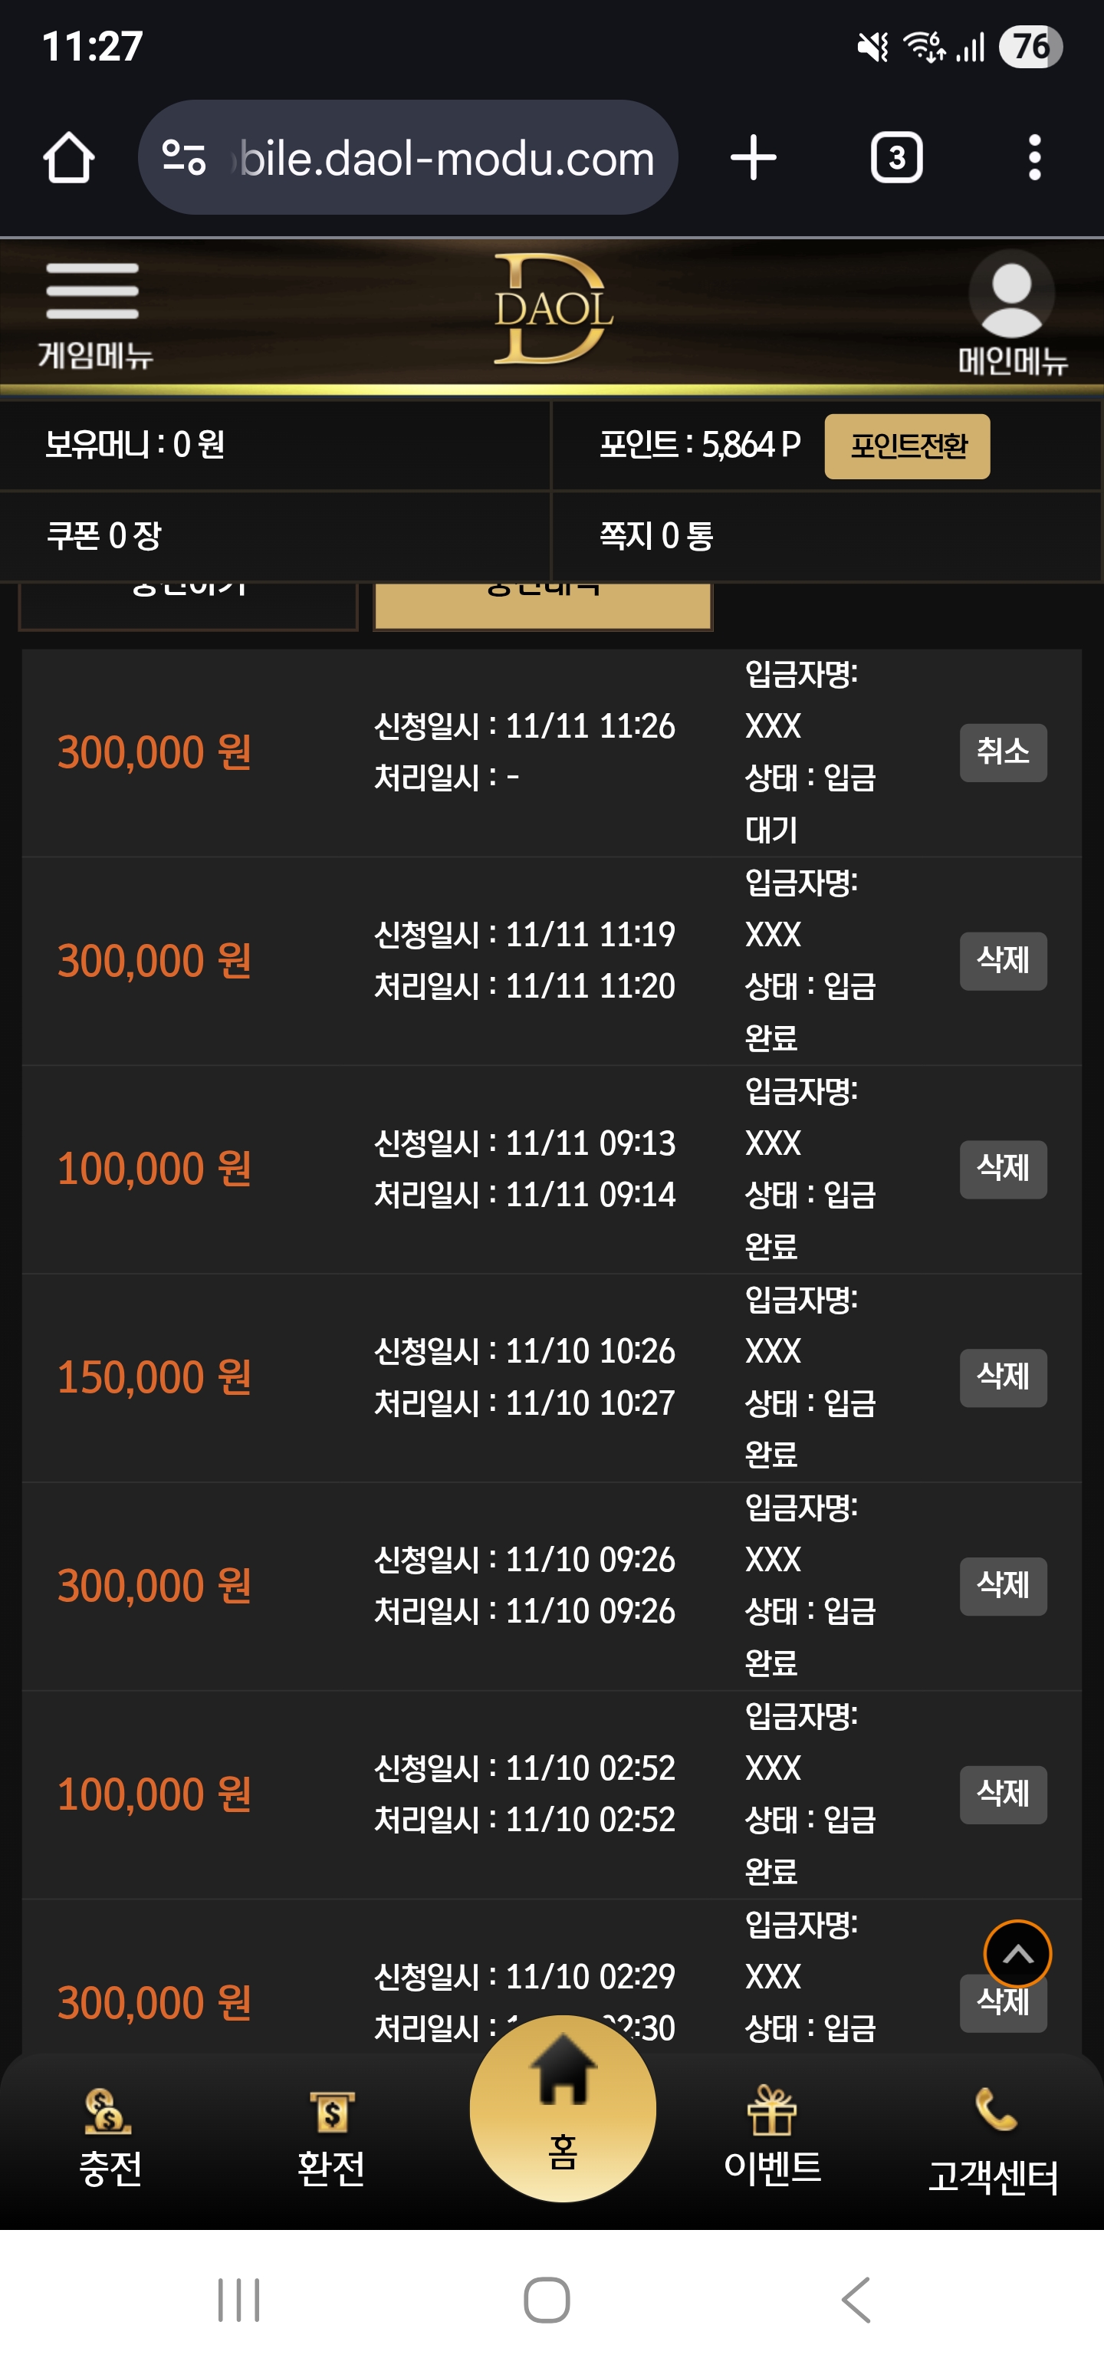The height and width of the screenshot is (2368, 1104).
Task: Delete the 150,000 원 deposit record
Action: point(1003,1378)
